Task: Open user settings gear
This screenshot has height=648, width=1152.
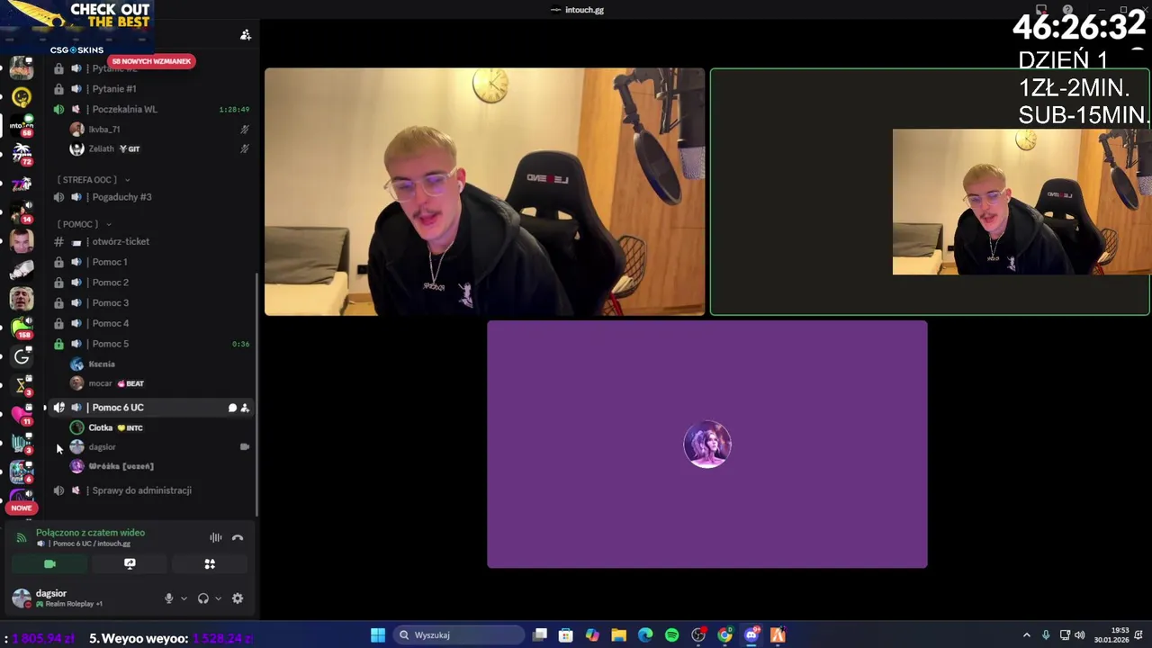Action: pos(238,598)
